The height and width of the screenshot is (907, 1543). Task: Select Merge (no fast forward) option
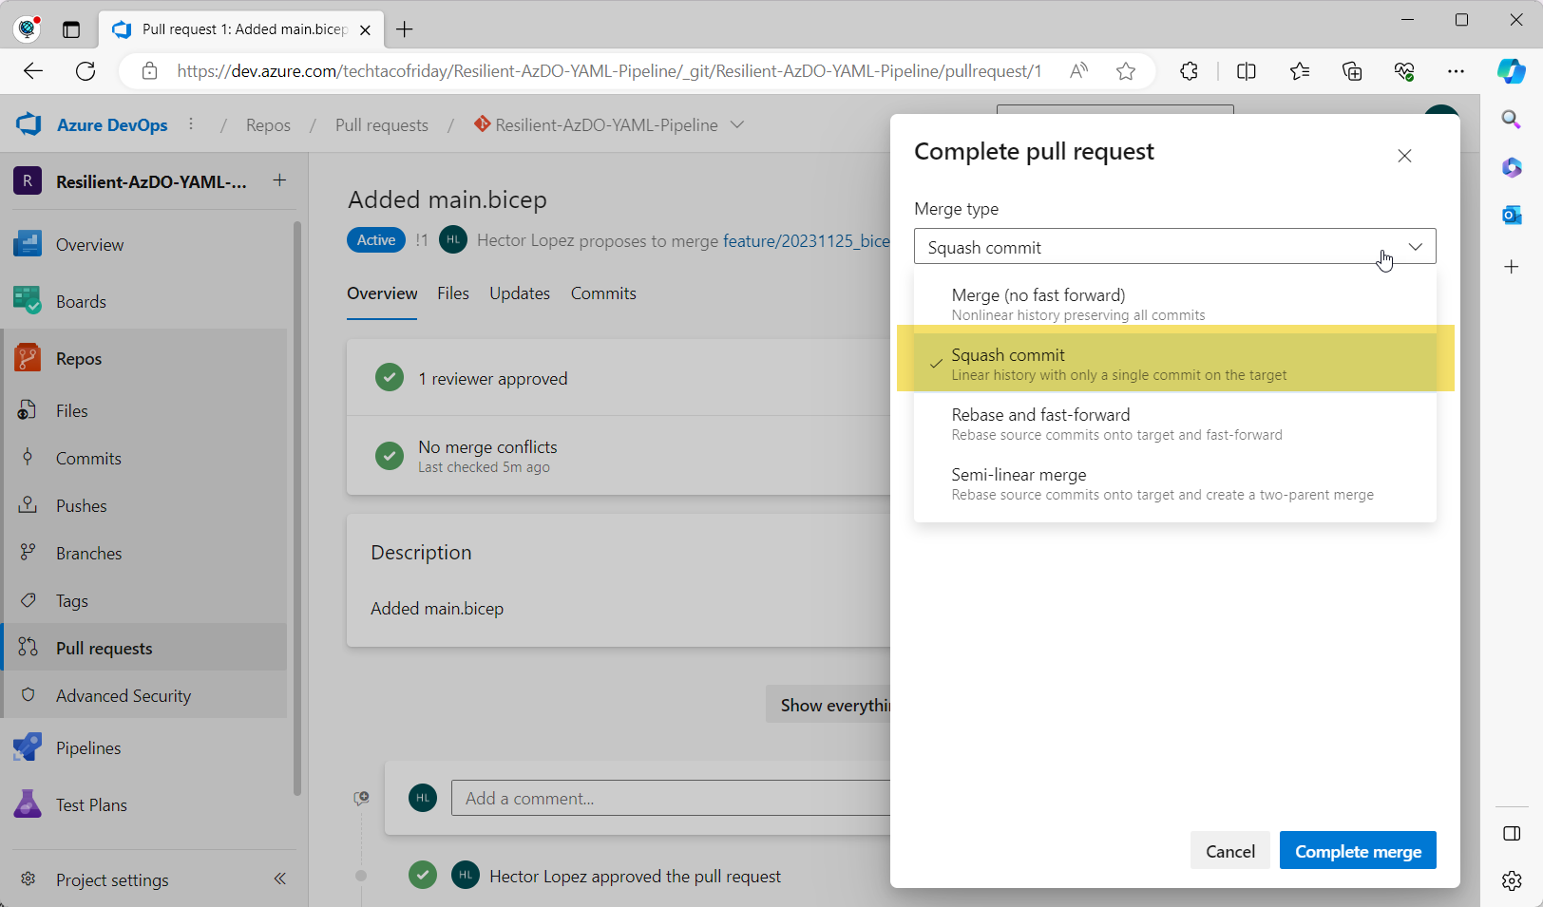(1174, 304)
